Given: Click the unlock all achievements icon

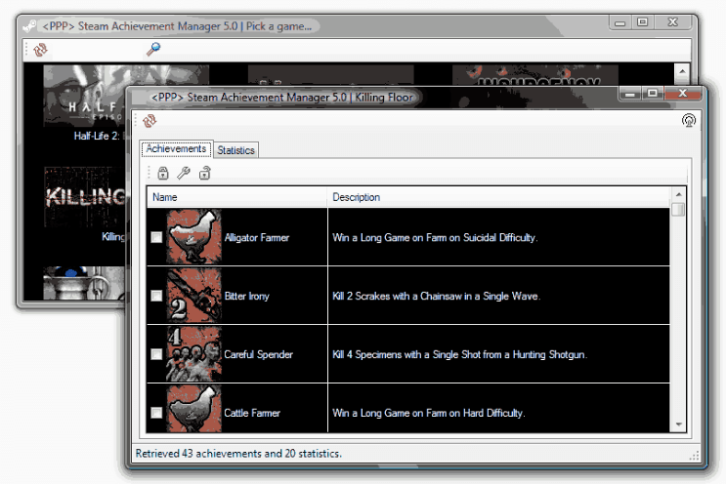Looking at the screenshot, I should [204, 174].
